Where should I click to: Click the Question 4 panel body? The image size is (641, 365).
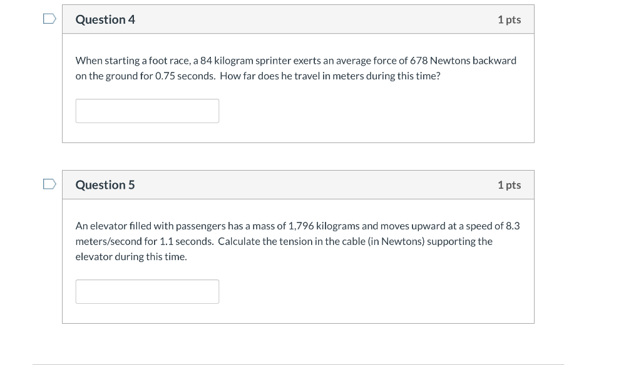pyautogui.click(x=299, y=87)
